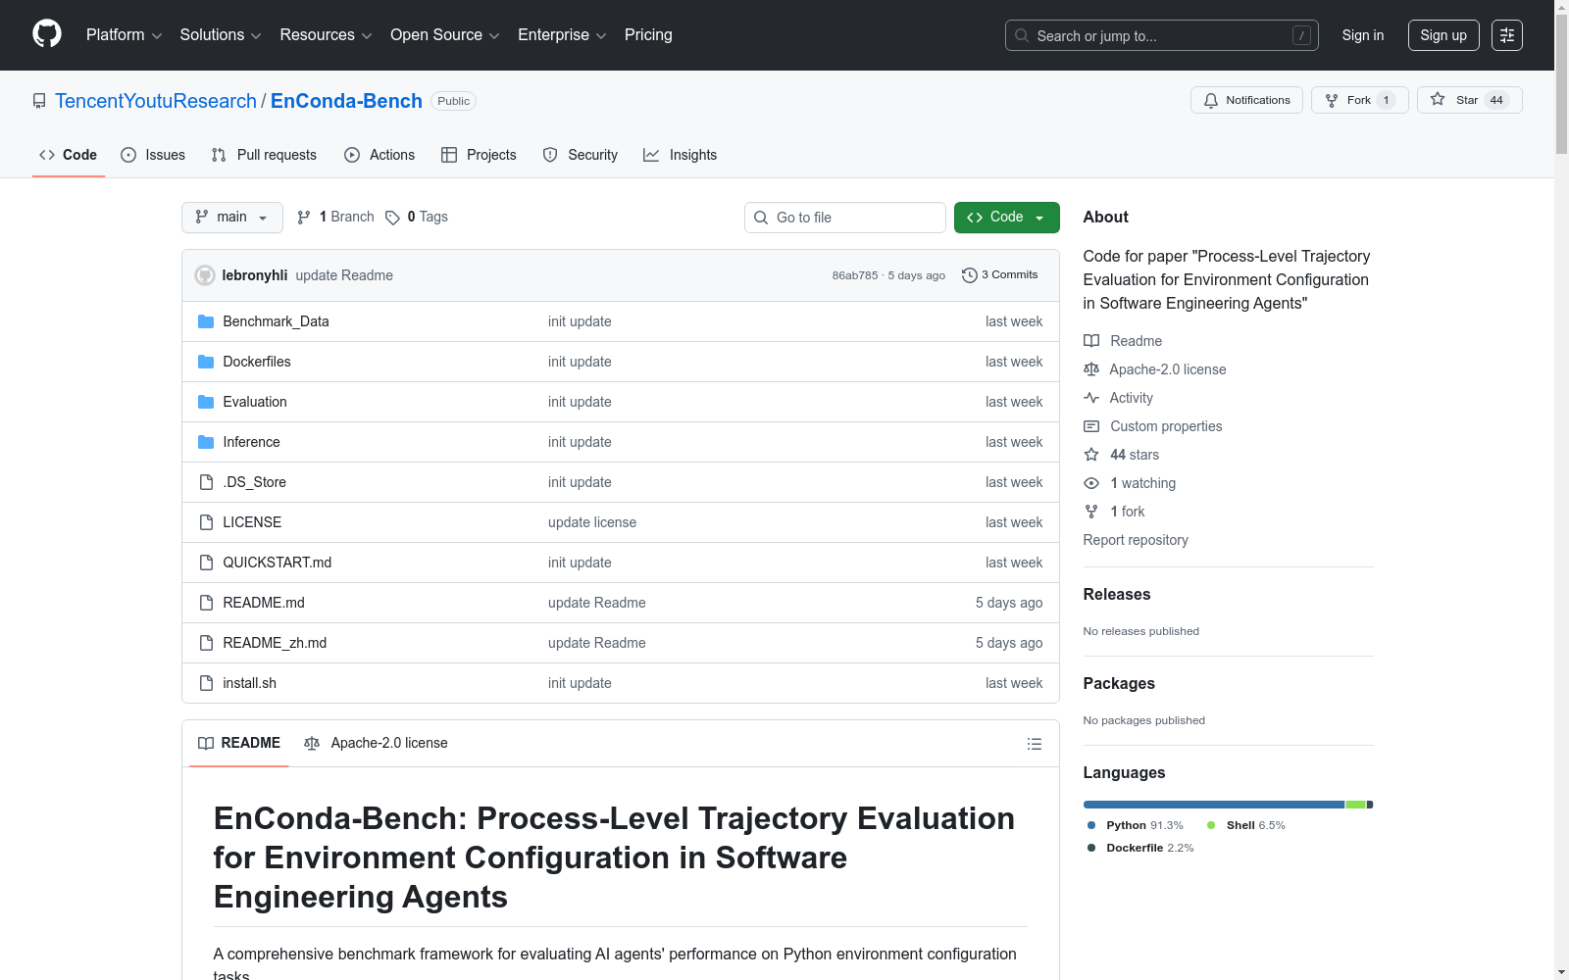
Task: Open the Security tab
Action: coord(581,155)
